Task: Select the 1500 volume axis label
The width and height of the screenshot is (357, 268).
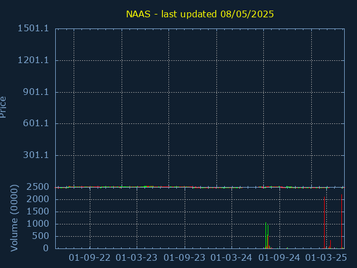Action: click(x=37, y=212)
